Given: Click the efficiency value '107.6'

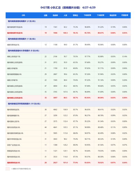Looking at the screenshot, I should [x=66, y=92].
